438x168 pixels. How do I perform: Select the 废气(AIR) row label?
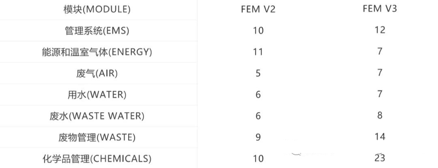point(97,74)
